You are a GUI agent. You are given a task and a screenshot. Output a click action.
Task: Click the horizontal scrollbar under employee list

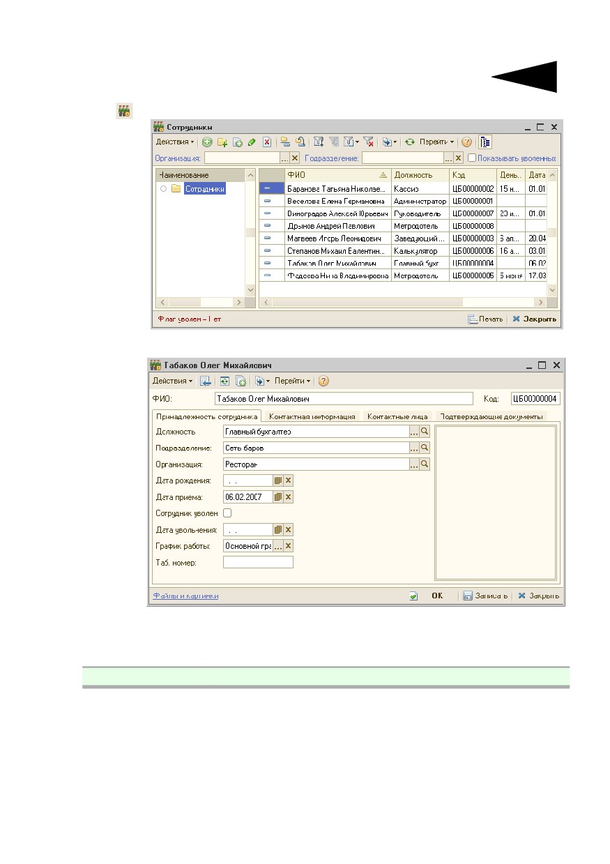click(x=403, y=303)
